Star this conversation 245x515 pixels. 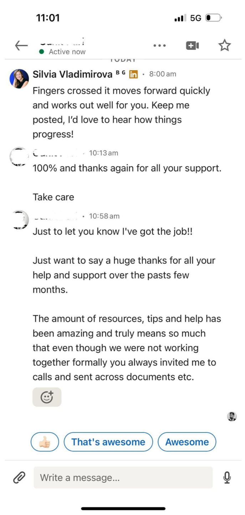224,45
